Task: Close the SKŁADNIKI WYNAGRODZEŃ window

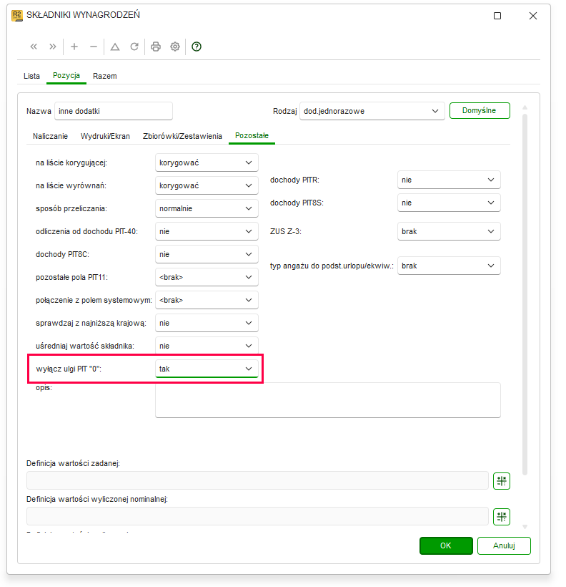Action: [533, 16]
